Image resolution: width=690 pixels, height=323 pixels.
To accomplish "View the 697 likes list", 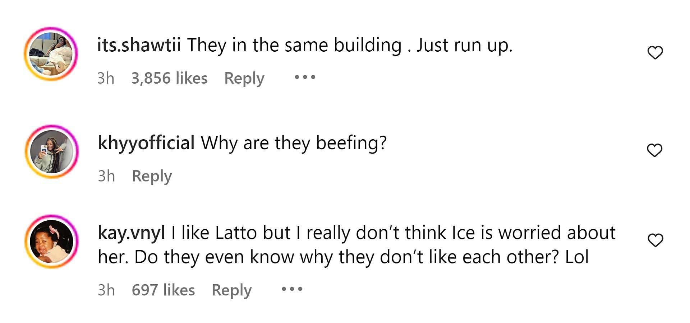I will [x=163, y=290].
